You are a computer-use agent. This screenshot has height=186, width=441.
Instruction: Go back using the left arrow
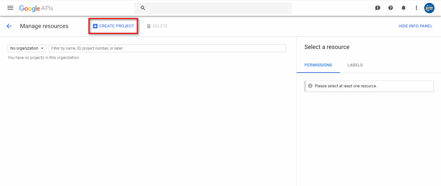click(x=9, y=26)
